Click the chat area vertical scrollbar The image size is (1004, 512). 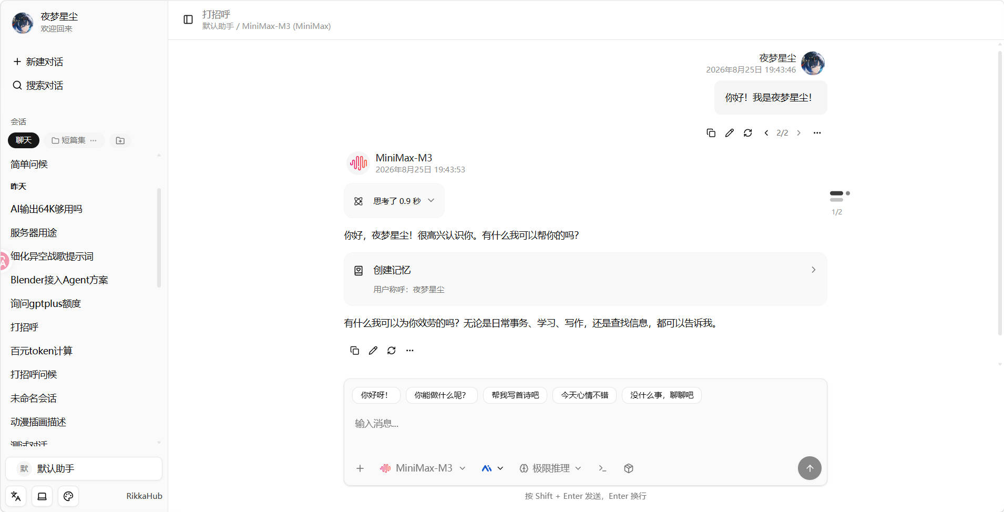click(x=1000, y=193)
